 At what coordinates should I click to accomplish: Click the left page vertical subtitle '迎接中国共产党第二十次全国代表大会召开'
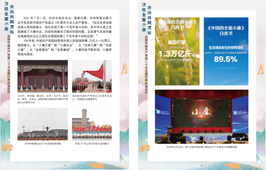9,64
